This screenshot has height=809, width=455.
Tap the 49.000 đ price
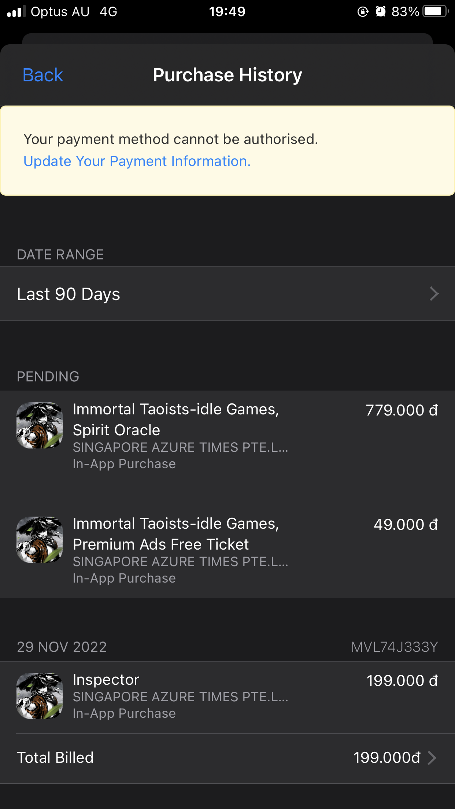click(406, 525)
